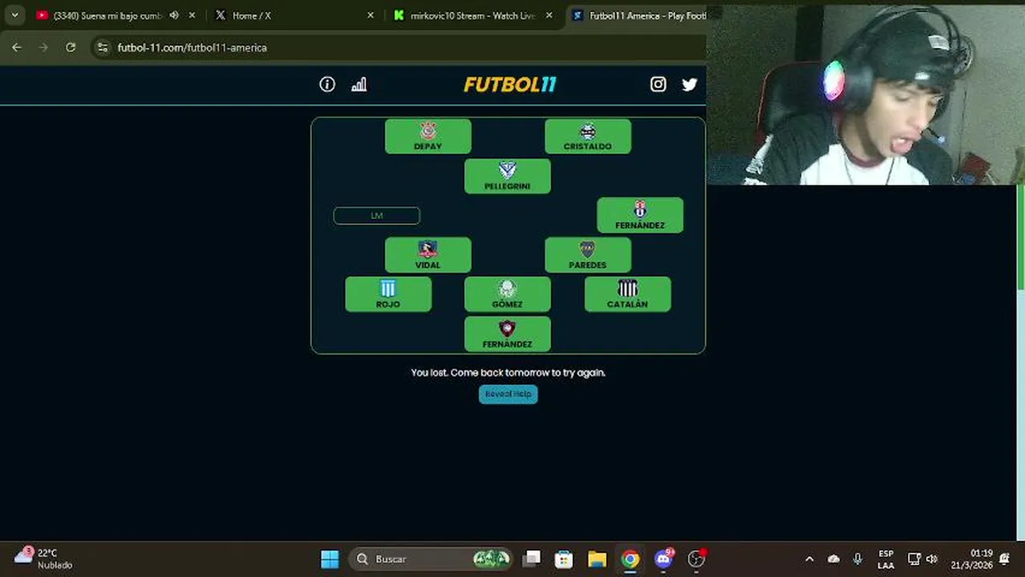The image size is (1025, 577).
Task: Open Task View on the taskbar
Action: click(531, 559)
